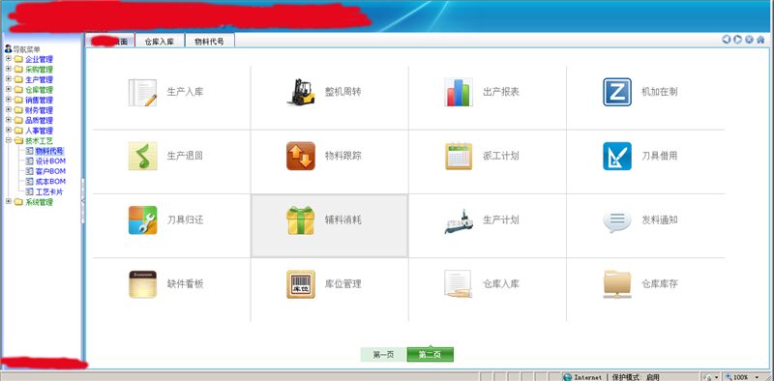Open the 整机周转 forklift icon
The height and width of the screenshot is (381, 774).
(301, 92)
